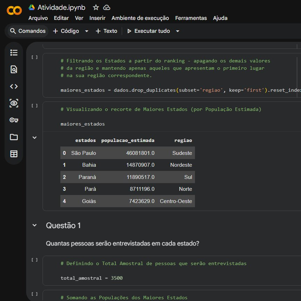Click Executar tudo to run all cells
The height and width of the screenshot is (301, 301).
(149, 31)
